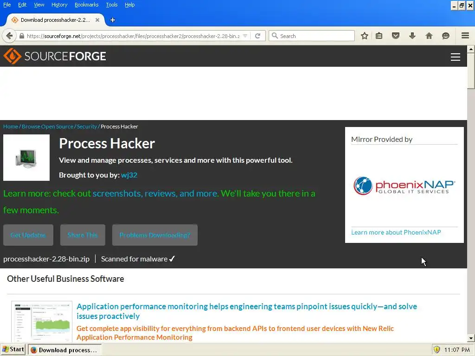The width and height of the screenshot is (475, 356).
Task: Open the downloads arrow icon
Action: click(x=412, y=36)
